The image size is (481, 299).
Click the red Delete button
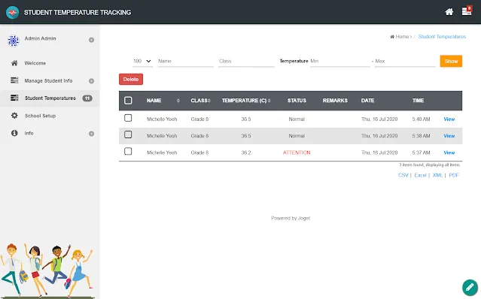131,80
